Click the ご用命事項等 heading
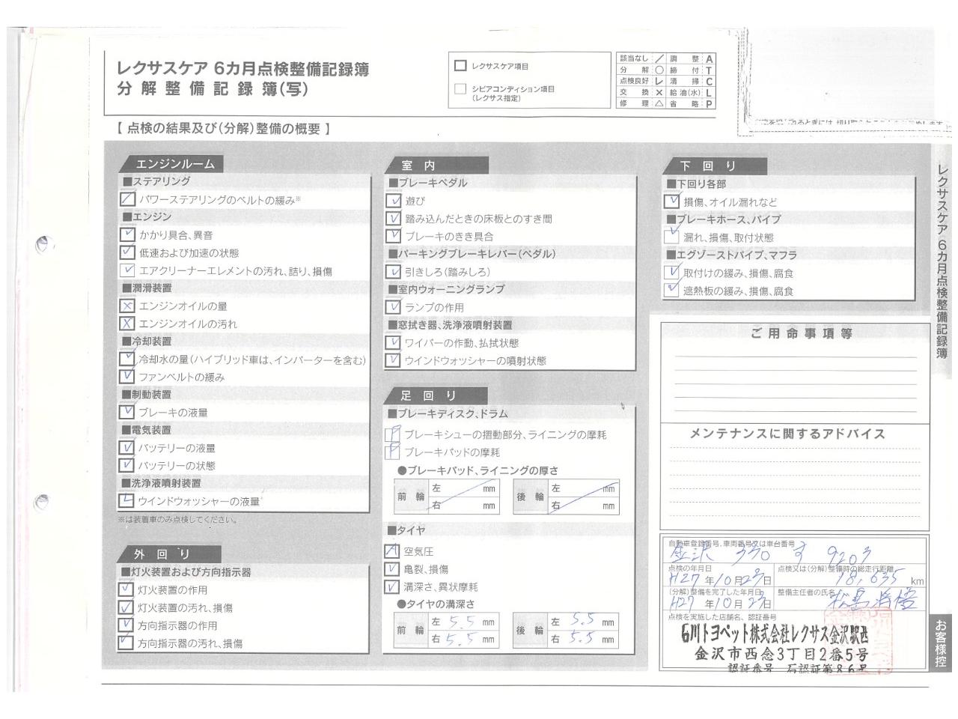The width and height of the screenshot is (958, 719). [802, 333]
